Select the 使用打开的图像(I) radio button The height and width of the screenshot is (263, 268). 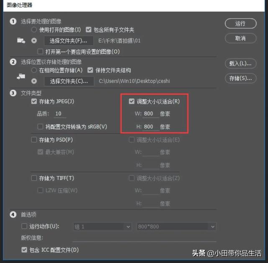34,30
